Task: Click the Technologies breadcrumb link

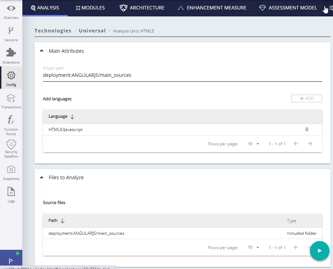Action: pyautogui.click(x=53, y=31)
